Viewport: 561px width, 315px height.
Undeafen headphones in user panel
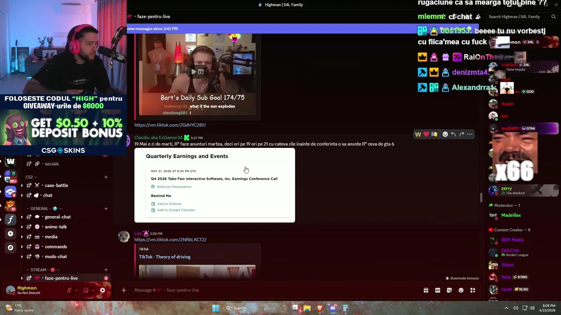coord(86,290)
